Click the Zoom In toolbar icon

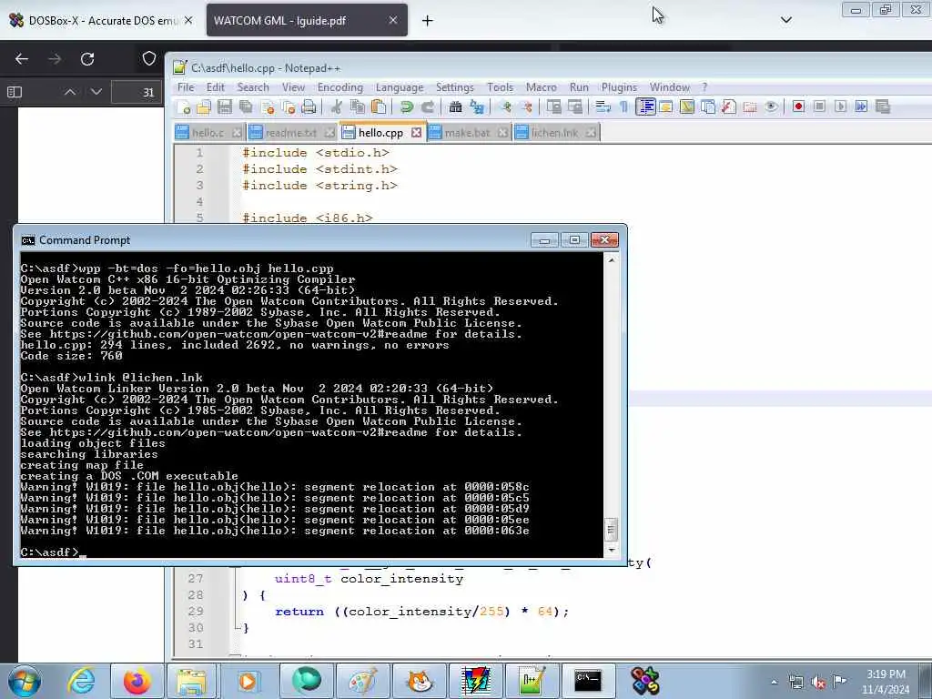(506, 107)
